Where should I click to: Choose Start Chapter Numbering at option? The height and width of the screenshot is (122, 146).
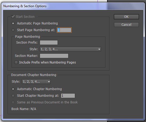[x=13, y=96]
